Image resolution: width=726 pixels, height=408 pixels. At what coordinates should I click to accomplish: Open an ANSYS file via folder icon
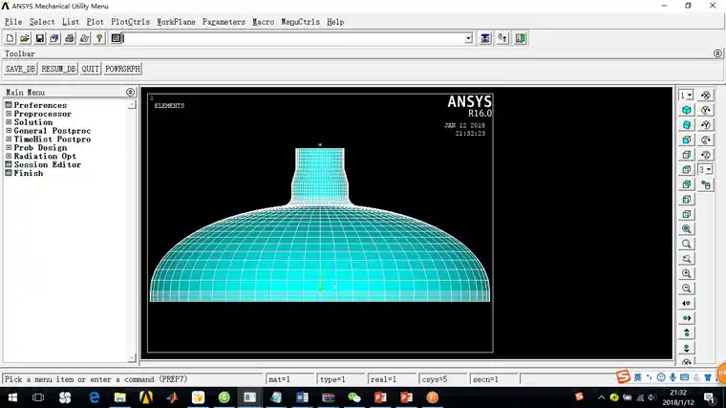25,38
